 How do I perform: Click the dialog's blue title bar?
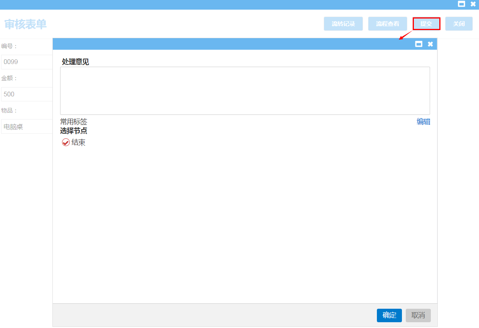click(231, 44)
